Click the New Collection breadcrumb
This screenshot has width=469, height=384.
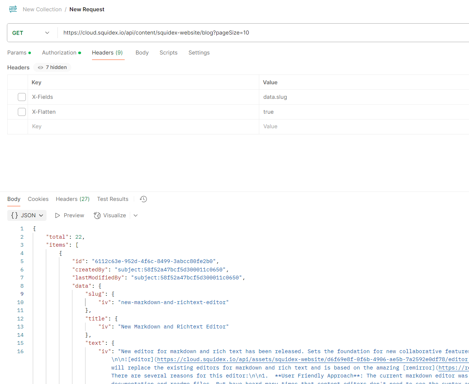click(42, 9)
